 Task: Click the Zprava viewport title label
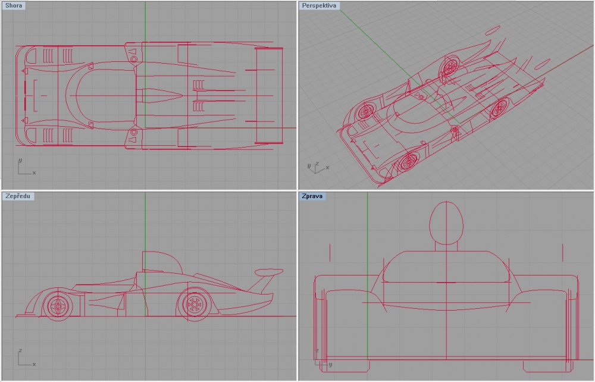[x=312, y=196]
